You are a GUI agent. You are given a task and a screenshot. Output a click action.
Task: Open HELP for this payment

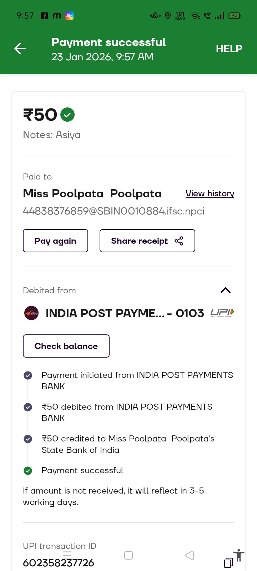pyautogui.click(x=229, y=49)
